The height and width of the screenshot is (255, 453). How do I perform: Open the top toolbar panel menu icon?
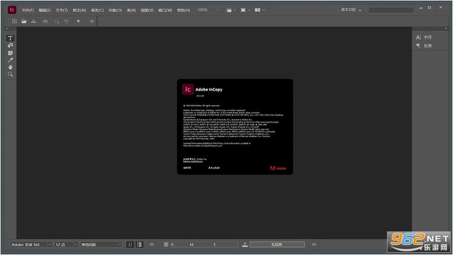pos(92,21)
